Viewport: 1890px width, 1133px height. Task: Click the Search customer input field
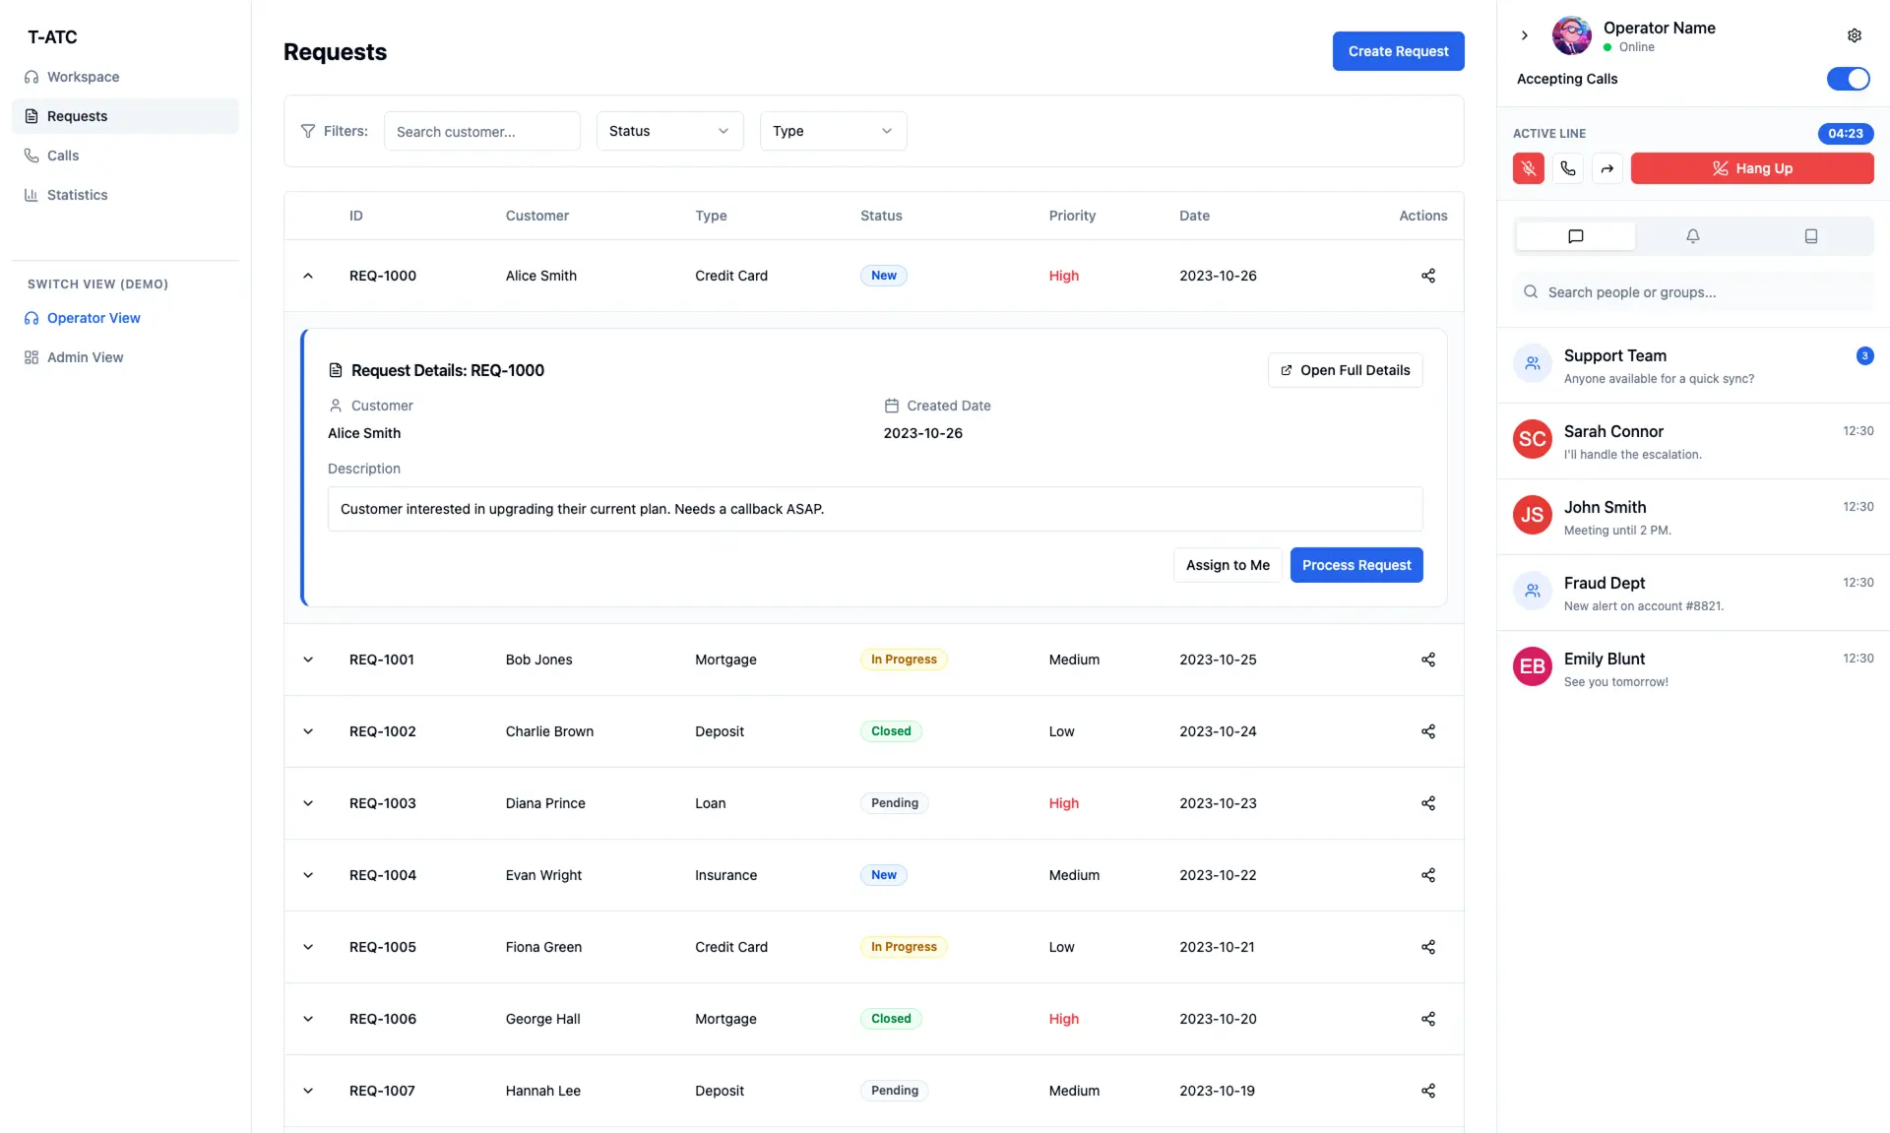[x=481, y=131]
